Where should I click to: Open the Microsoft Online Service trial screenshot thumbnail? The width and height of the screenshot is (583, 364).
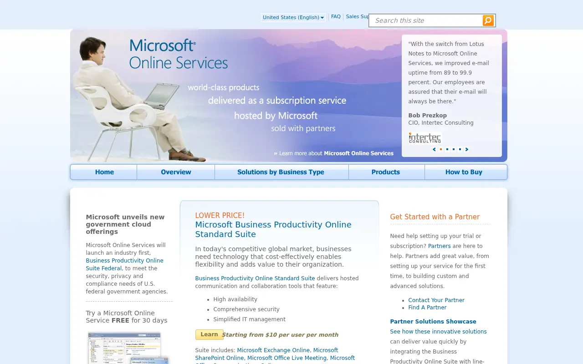click(128, 348)
